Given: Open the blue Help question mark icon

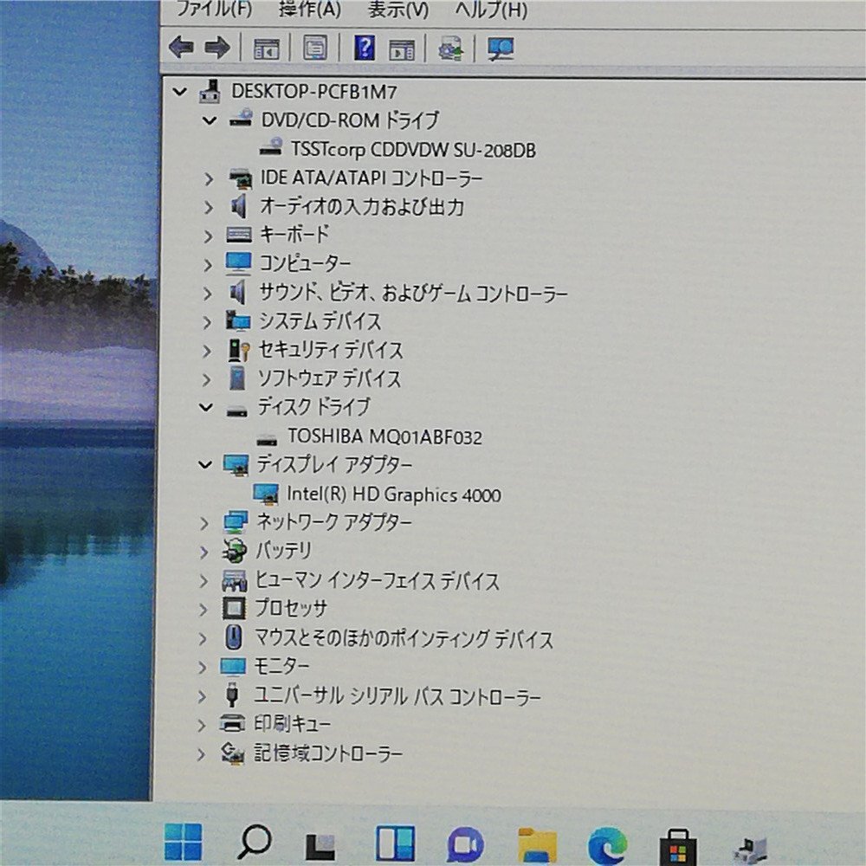Looking at the screenshot, I should 364,48.
